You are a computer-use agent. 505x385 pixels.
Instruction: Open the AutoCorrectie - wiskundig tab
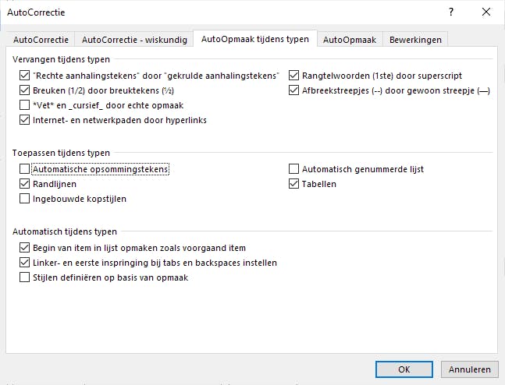134,40
